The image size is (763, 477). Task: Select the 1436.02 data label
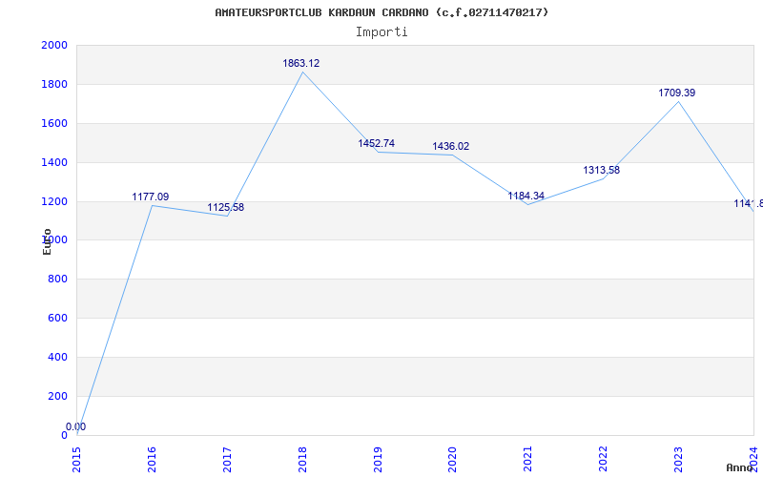point(450,147)
